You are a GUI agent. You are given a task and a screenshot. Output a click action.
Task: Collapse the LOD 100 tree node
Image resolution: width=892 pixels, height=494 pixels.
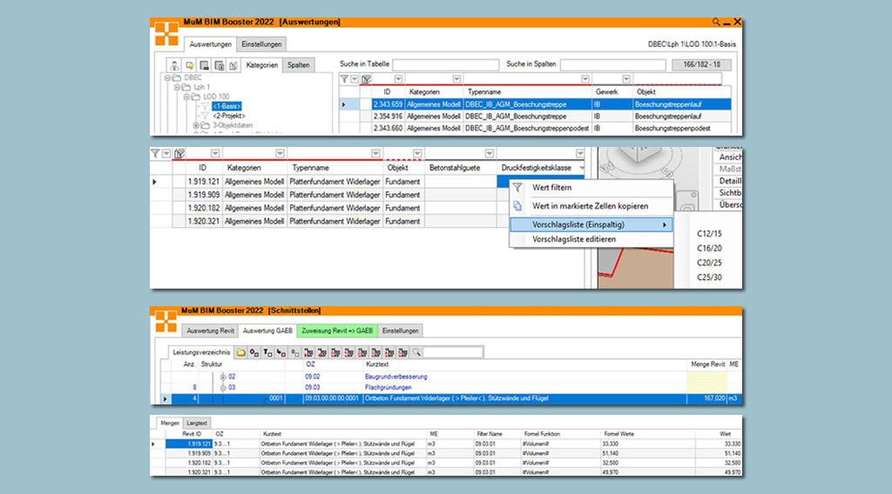pyautogui.click(x=186, y=97)
